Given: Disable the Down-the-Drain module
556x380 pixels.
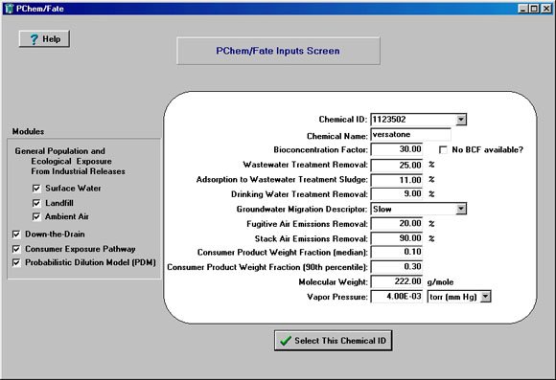Looking at the screenshot, I should [x=16, y=235].
